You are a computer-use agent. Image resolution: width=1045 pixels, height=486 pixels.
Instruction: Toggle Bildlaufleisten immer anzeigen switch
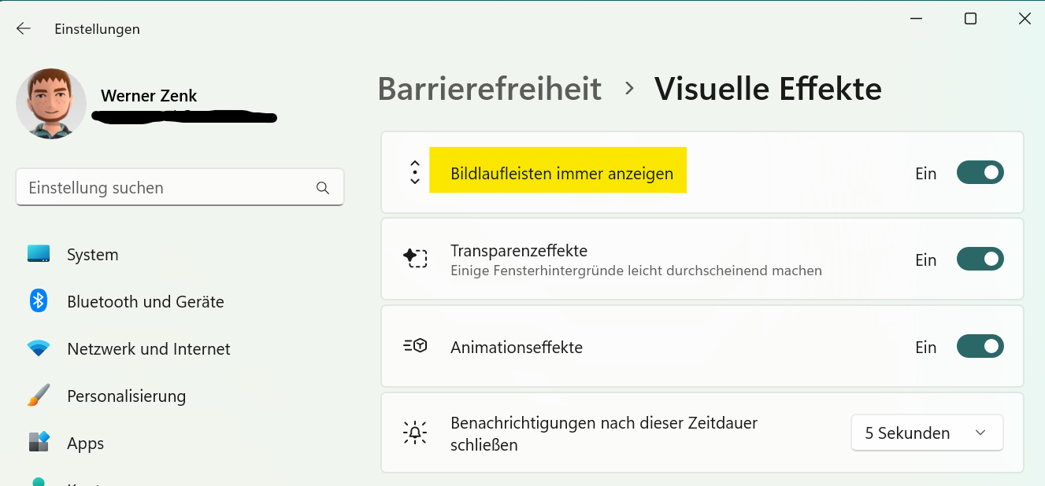coord(980,172)
